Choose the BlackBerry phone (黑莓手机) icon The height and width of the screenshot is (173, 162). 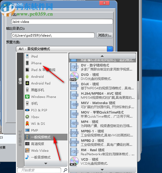click(x=27, y=90)
